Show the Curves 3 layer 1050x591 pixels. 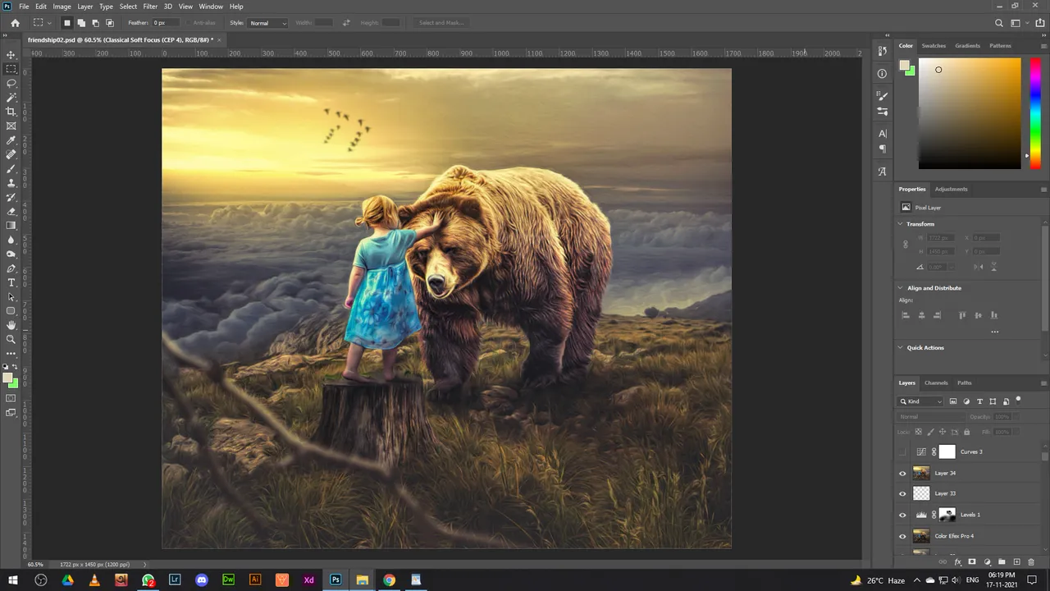[903, 451]
